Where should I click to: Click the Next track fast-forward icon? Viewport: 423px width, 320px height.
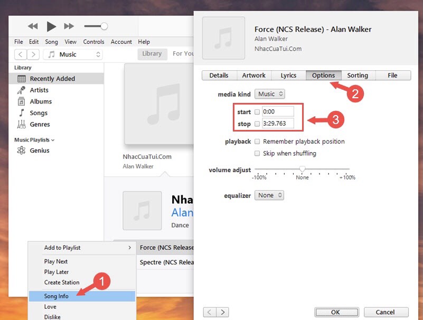(x=69, y=26)
